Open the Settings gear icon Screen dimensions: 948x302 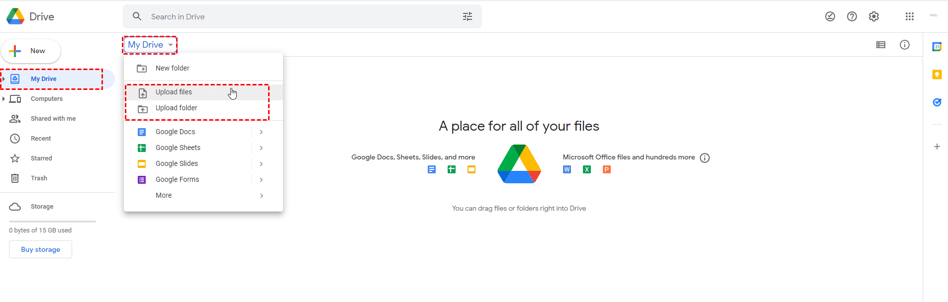click(874, 16)
